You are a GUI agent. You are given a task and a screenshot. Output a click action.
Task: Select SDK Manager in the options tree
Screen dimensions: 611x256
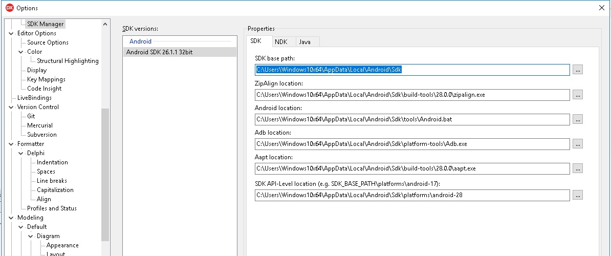45,24
